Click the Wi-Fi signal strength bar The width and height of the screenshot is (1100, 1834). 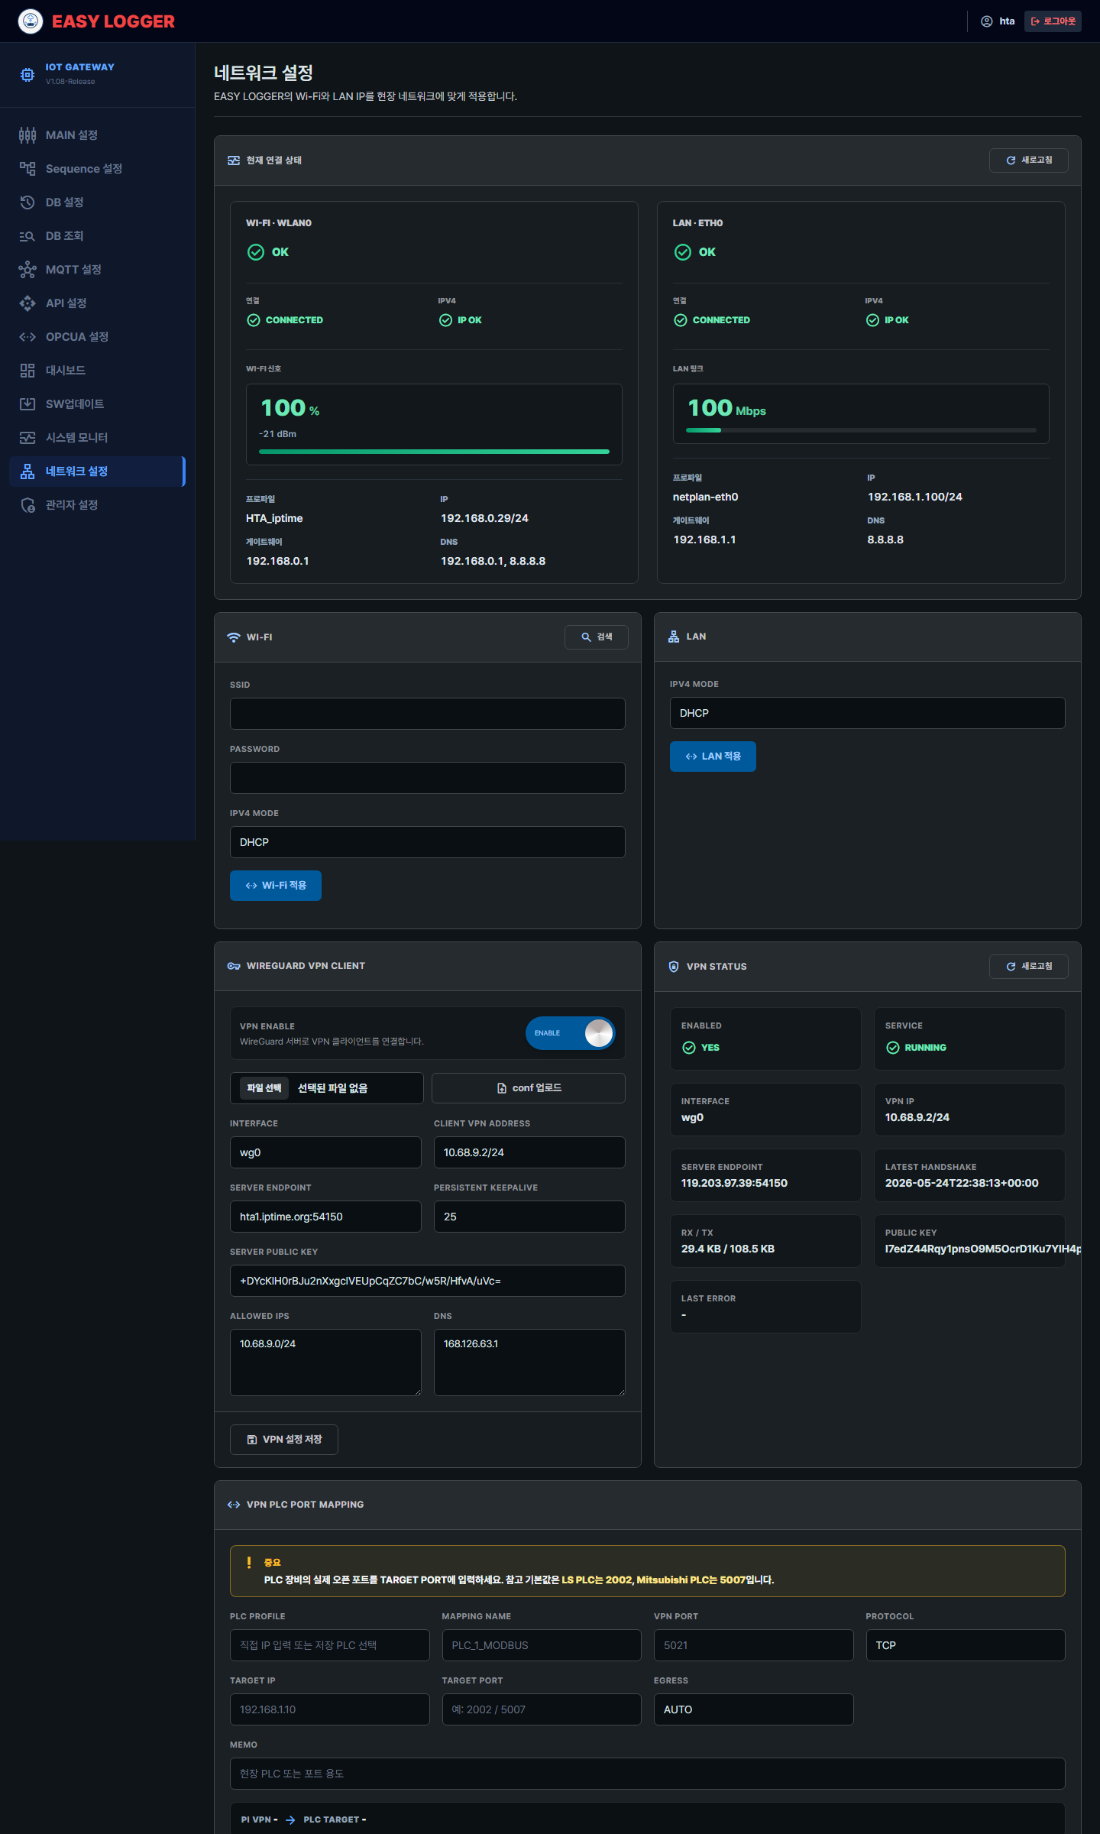(434, 452)
